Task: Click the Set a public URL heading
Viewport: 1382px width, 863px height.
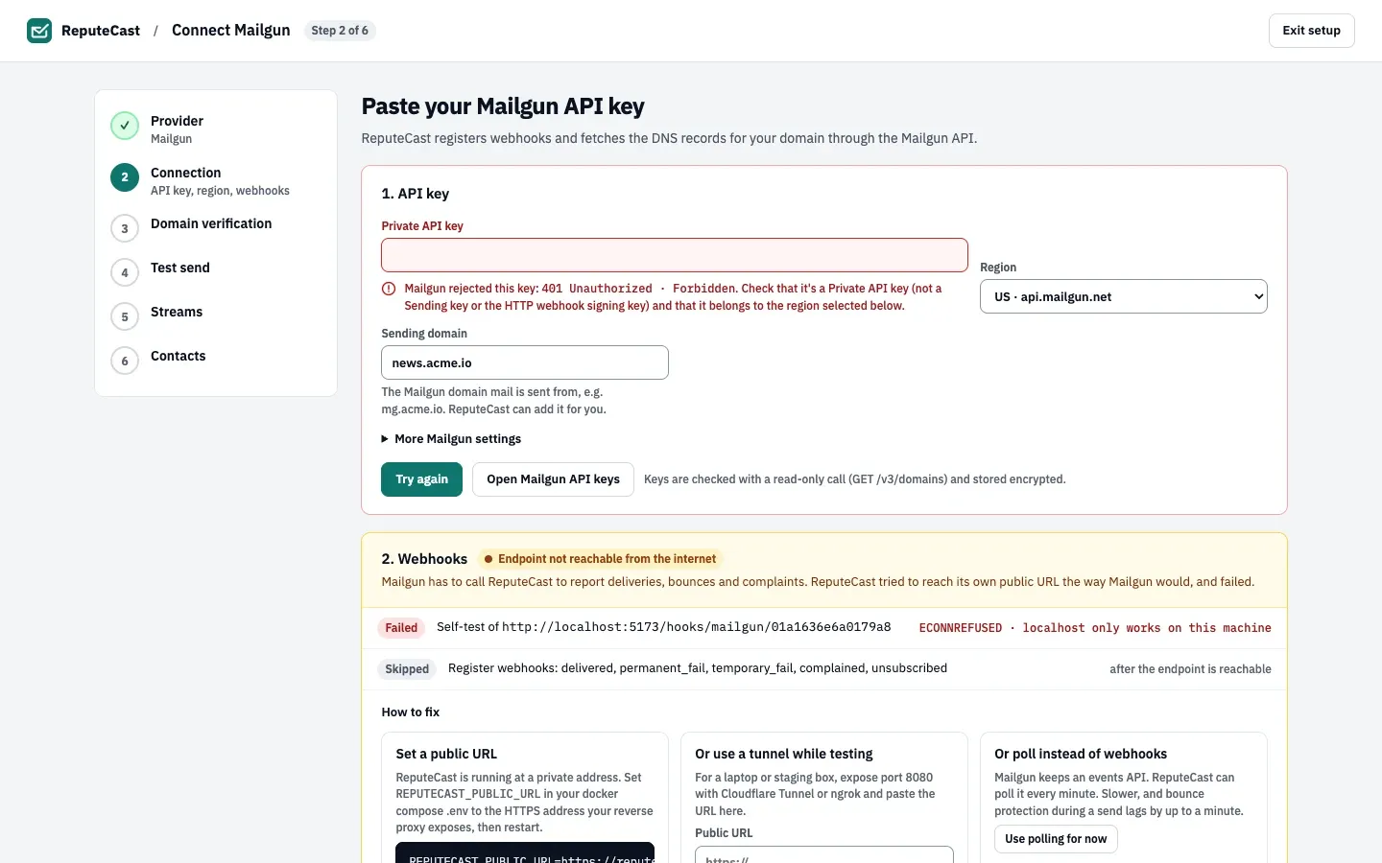Action: click(446, 754)
